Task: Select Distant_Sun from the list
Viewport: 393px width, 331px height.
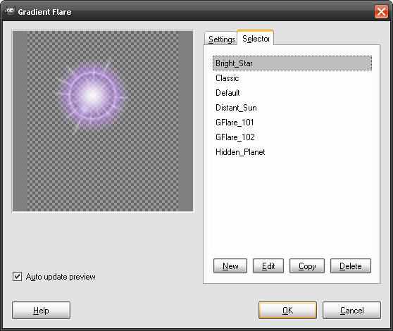Action: (292, 108)
